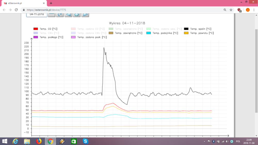Select the eSterownik.pl browser tab
The height and width of the screenshot is (145, 258).
[x=23, y=3]
